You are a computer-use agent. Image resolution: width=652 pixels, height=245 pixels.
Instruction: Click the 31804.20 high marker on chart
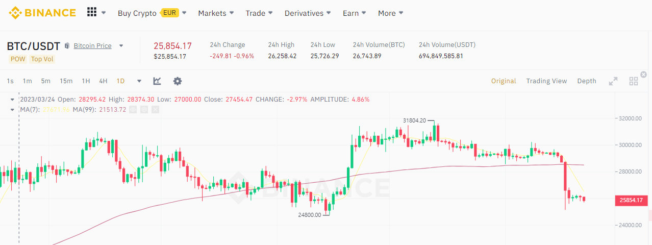(x=414, y=120)
